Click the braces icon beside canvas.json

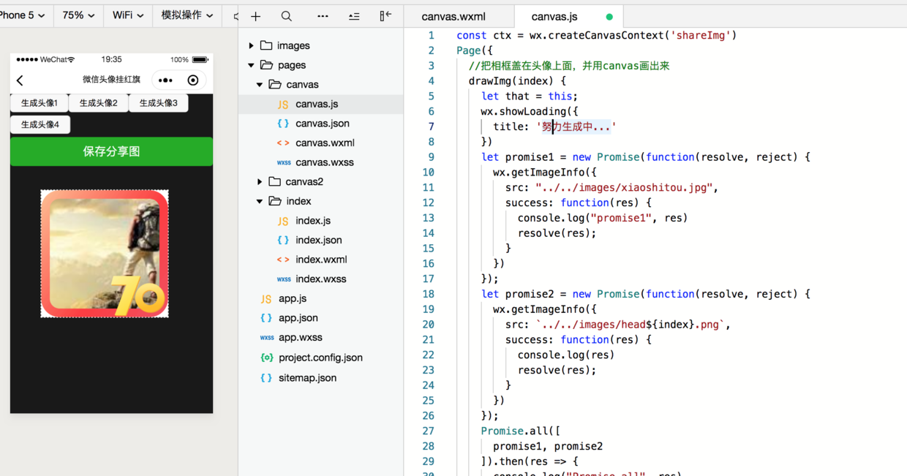click(x=283, y=124)
